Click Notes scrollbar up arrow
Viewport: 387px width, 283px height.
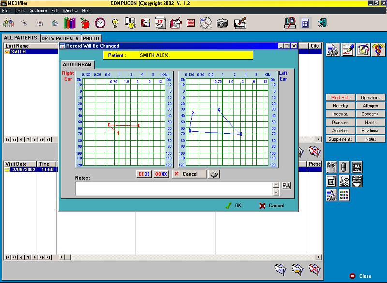276,185
